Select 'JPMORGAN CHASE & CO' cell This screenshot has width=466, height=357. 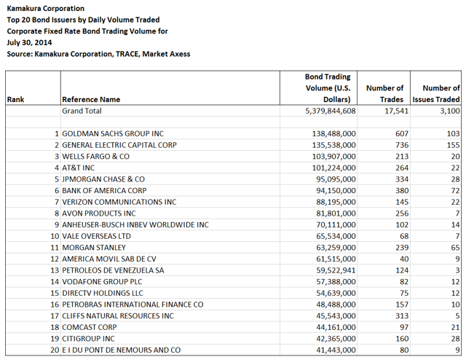[x=103, y=179]
